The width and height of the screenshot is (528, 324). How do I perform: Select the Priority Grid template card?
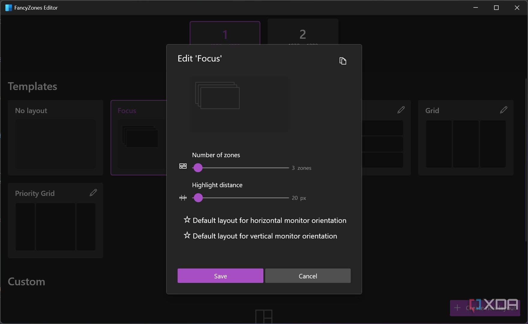55,220
